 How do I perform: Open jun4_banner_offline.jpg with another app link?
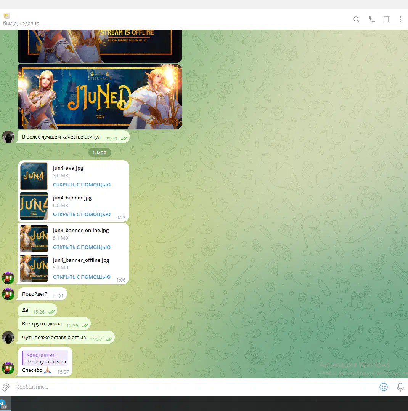pos(82,277)
